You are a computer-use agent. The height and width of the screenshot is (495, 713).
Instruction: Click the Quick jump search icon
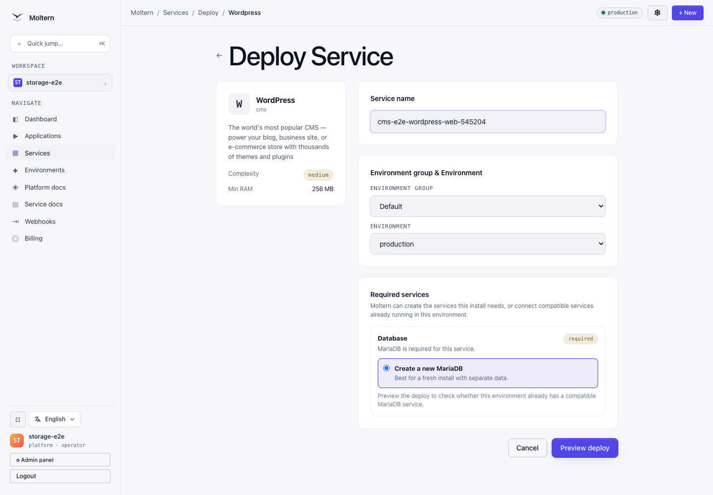click(19, 44)
